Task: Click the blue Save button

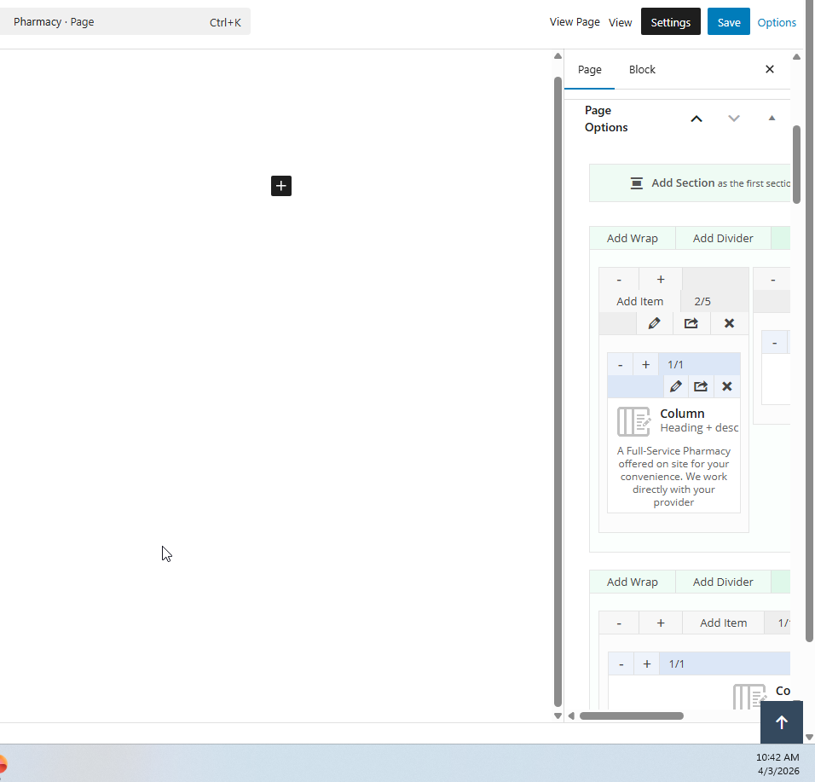Action: click(x=728, y=22)
